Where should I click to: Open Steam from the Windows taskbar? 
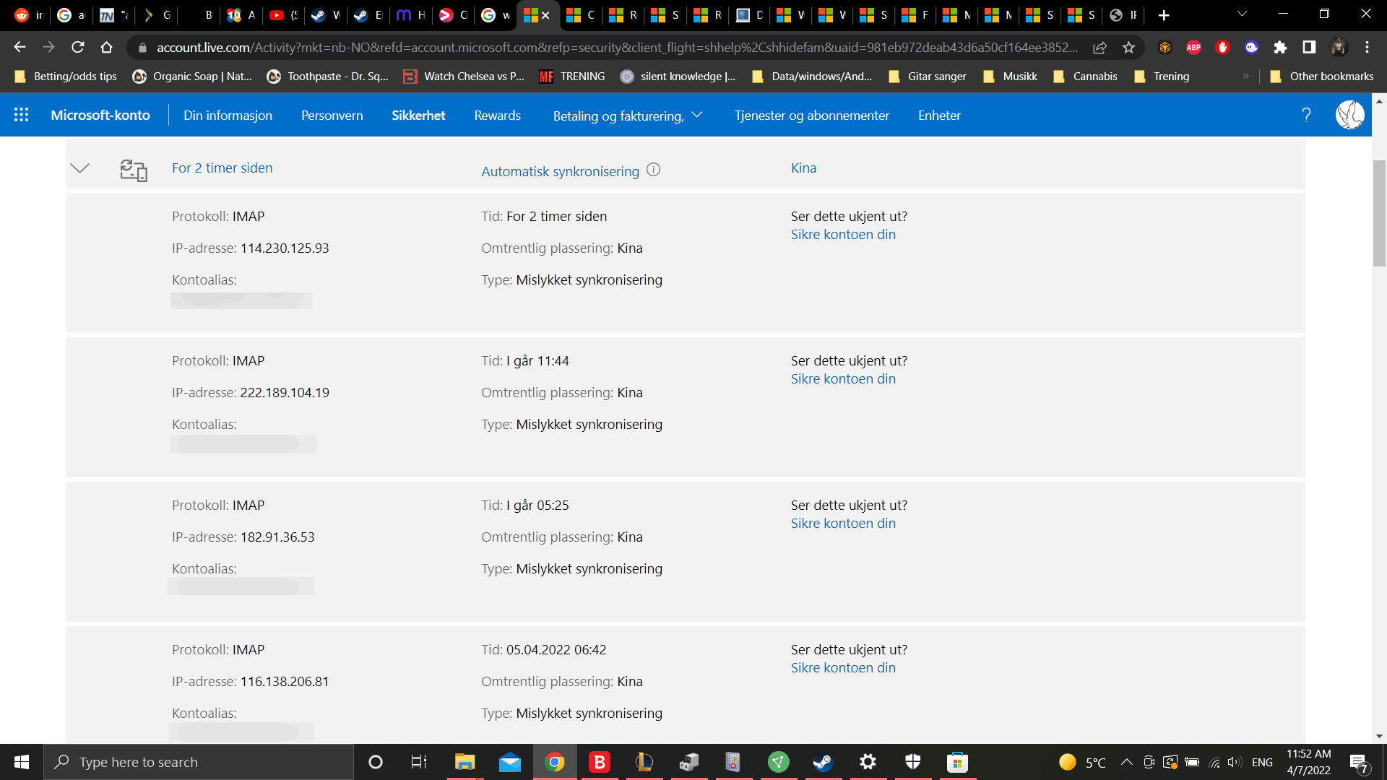click(x=823, y=762)
